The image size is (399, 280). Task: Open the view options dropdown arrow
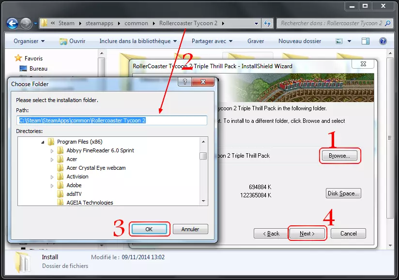tap(350, 41)
